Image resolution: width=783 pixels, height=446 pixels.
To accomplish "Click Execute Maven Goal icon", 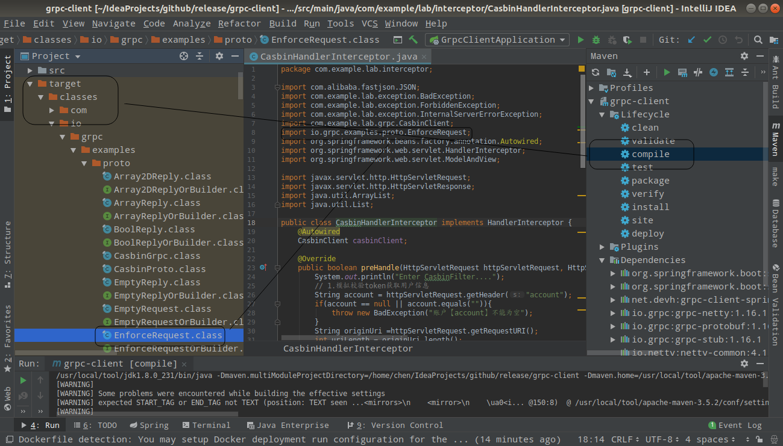I will 682,72.
